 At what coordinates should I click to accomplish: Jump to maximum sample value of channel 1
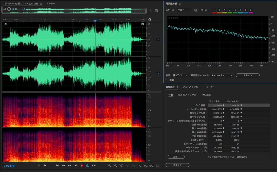[224, 113]
